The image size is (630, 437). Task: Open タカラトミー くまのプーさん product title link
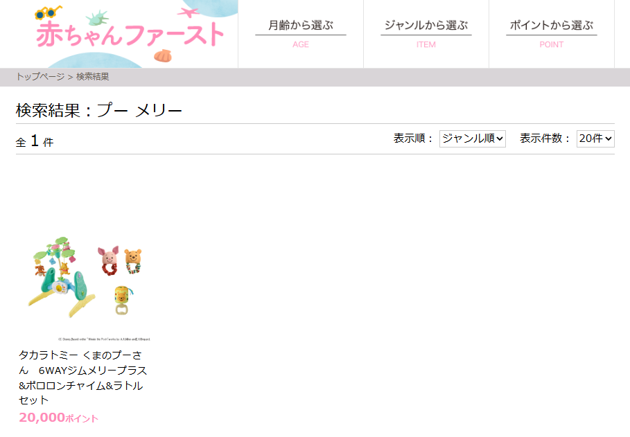click(82, 377)
